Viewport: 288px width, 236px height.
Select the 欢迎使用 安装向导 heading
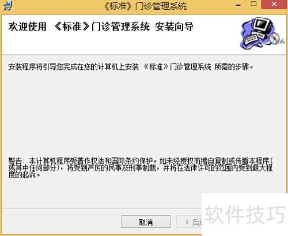click(x=101, y=27)
